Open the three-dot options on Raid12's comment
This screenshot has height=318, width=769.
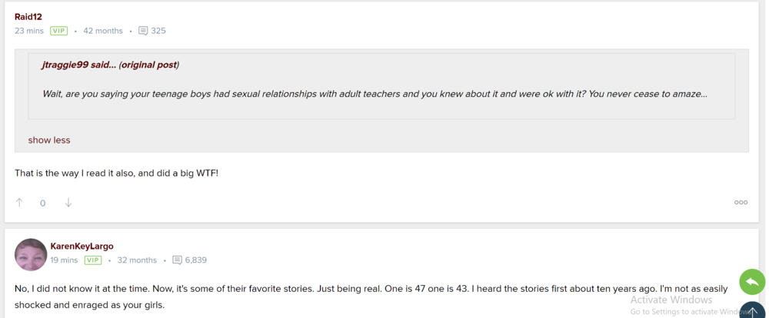(741, 203)
